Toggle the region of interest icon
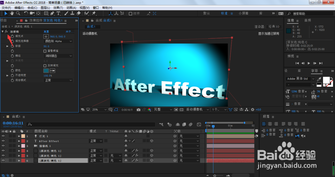The width and height of the screenshot is (335, 177). (x=176, y=110)
